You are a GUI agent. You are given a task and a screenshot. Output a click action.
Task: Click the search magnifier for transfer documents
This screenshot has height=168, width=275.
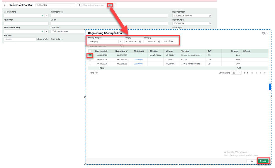pyautogui.click(x=110, y=5)
